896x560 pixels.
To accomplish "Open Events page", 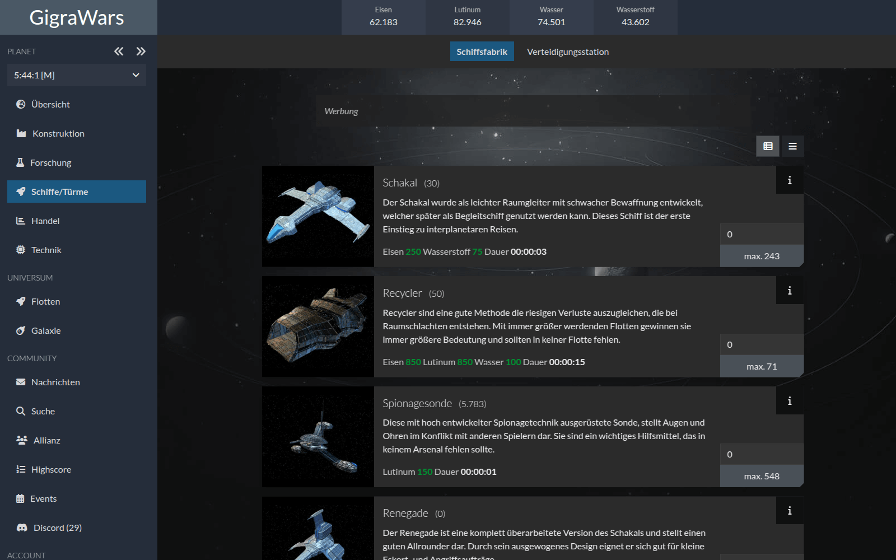I will click(77, 498).
